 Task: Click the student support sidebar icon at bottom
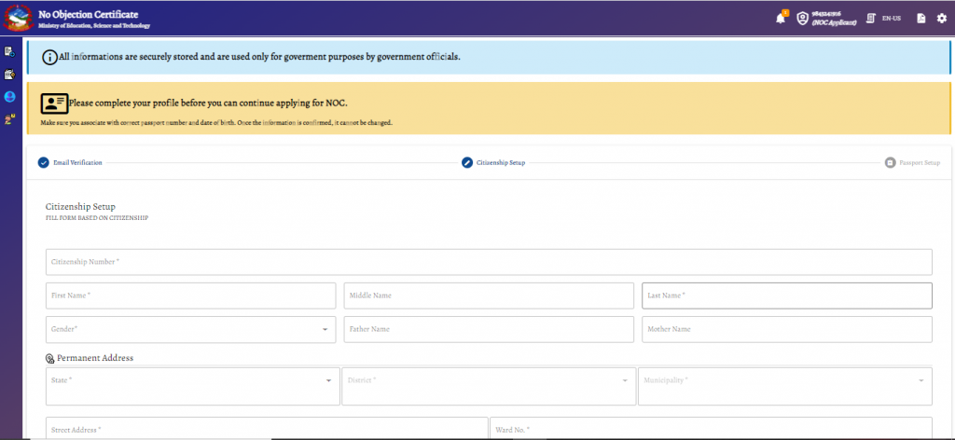point(9,119)
